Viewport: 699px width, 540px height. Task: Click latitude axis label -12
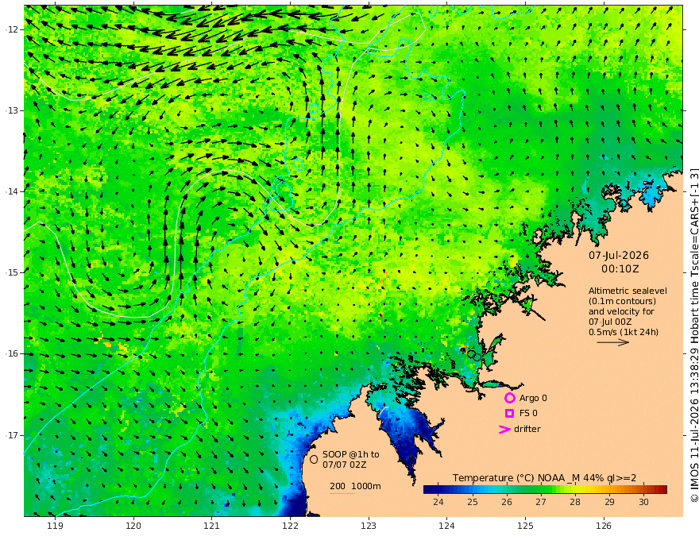coord(12,29)
